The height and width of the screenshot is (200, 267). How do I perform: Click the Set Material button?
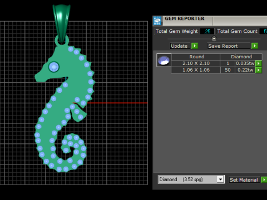(244, 180)
